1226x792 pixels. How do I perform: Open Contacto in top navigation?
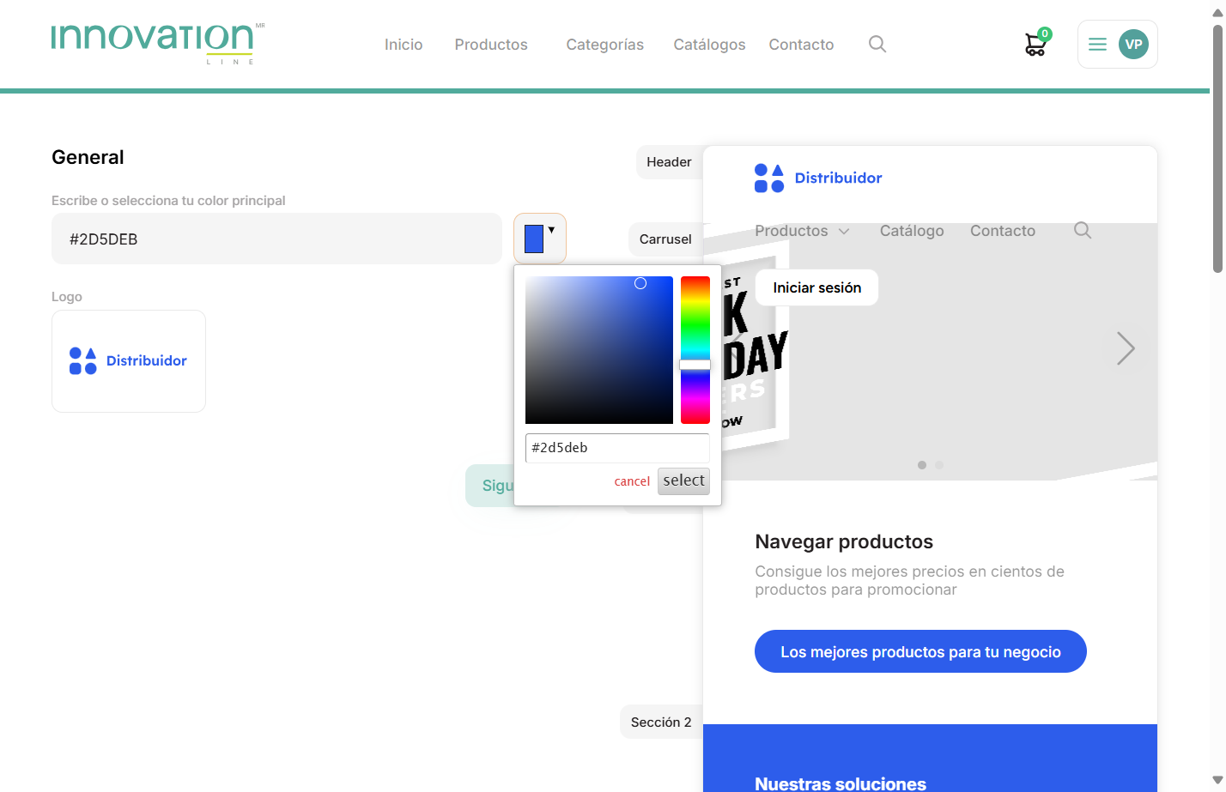click(801, 45)
